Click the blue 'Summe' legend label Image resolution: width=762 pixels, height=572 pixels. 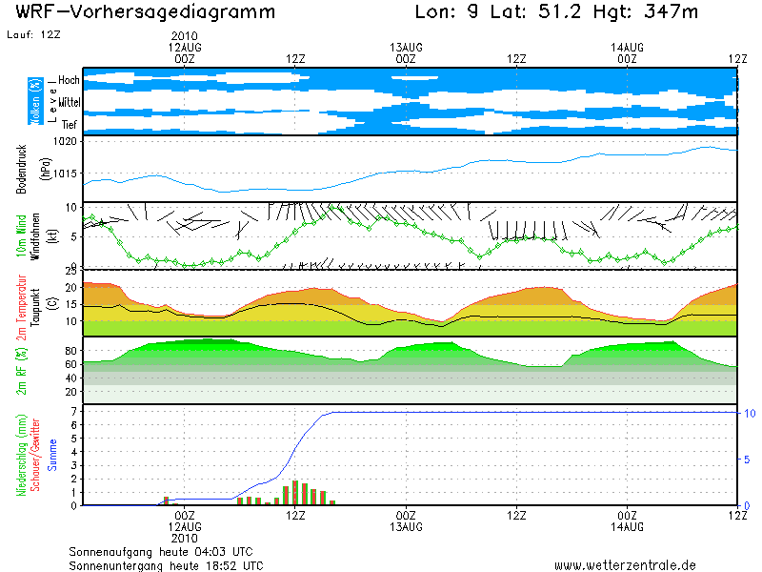point(50,455)
